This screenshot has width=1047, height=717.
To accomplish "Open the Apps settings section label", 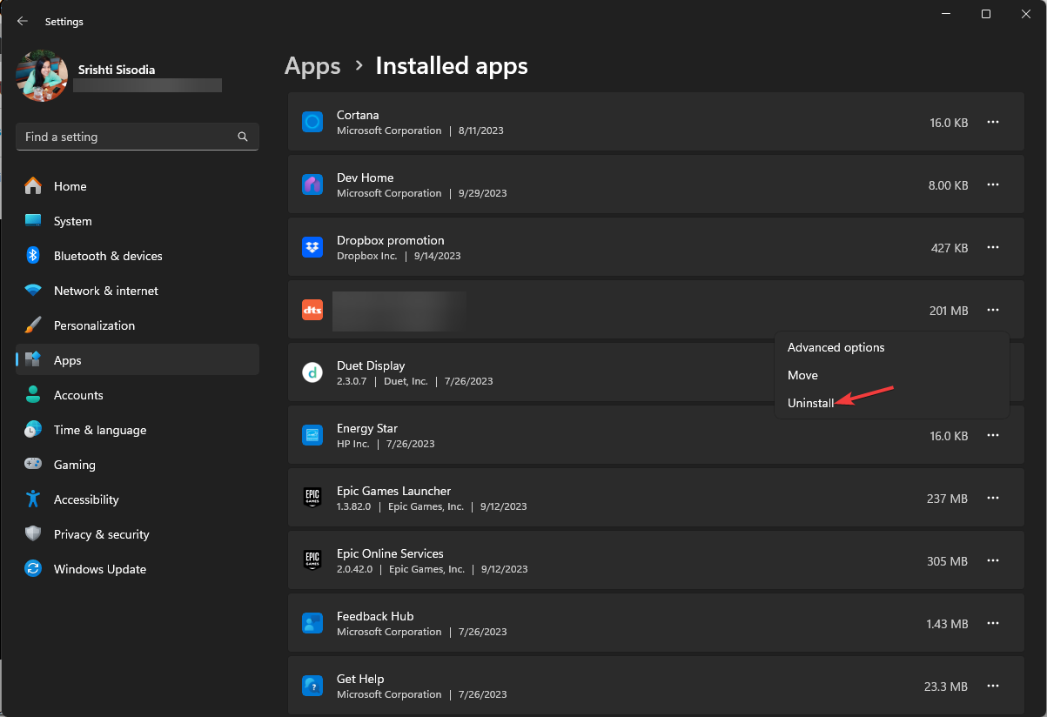I will [68, 360].
